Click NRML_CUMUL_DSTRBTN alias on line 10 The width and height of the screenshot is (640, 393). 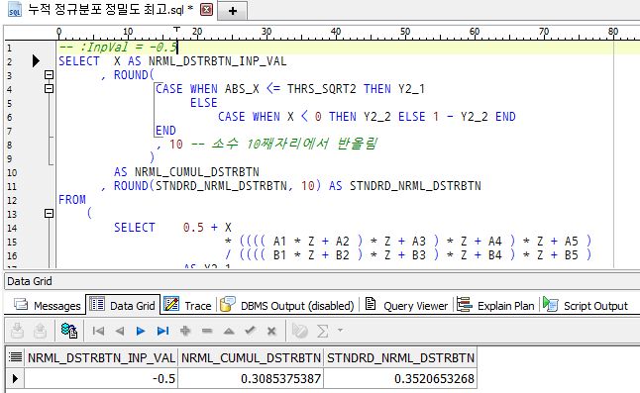click(x=197, y=171)
